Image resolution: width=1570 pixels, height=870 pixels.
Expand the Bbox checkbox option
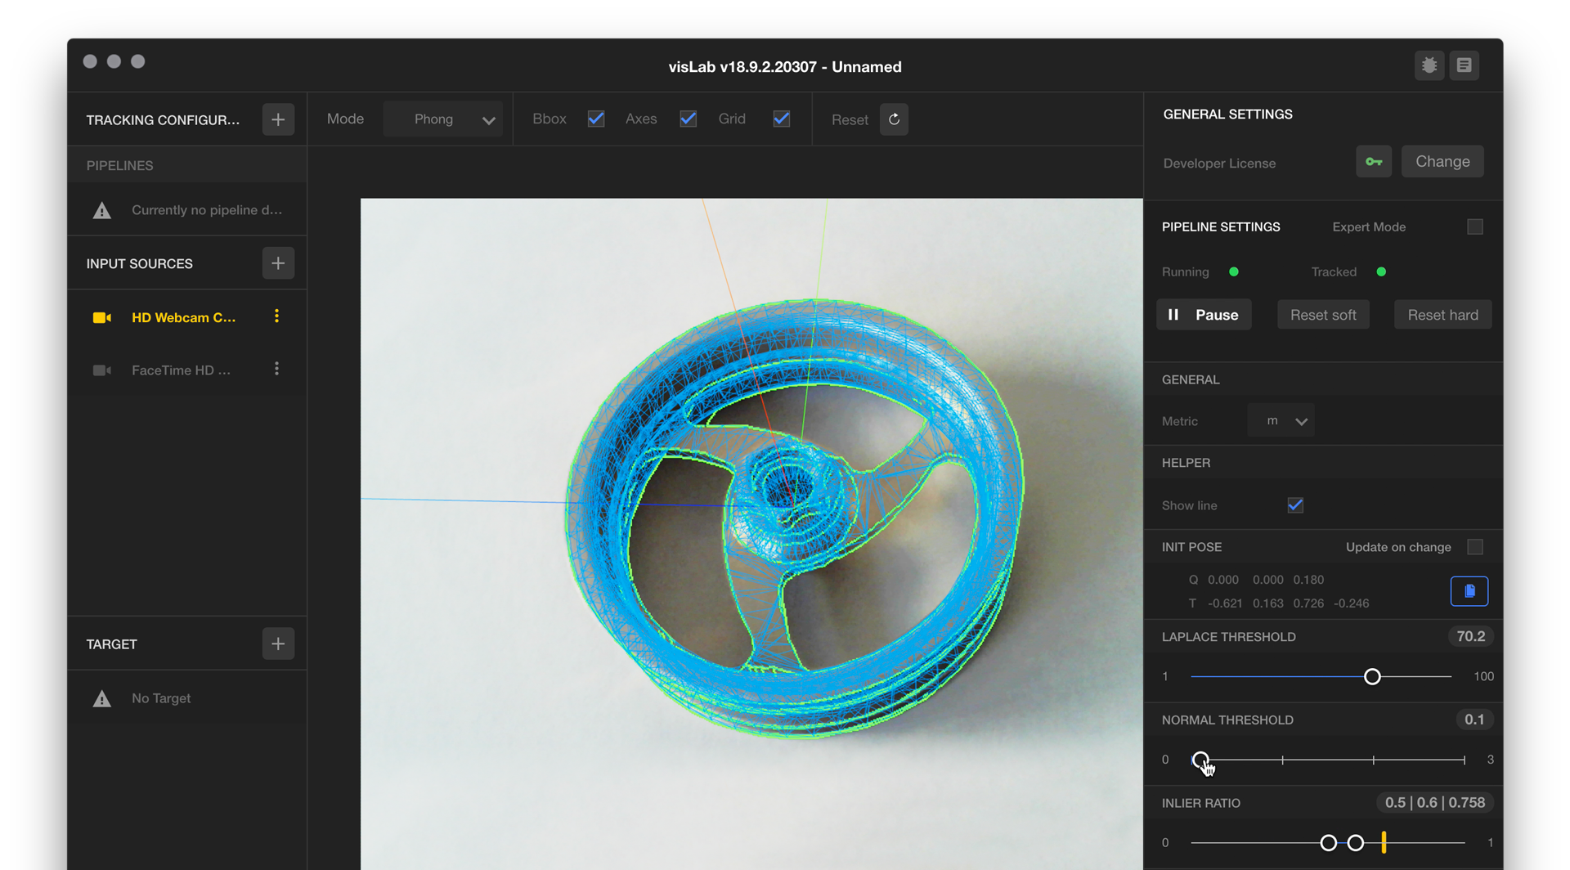pos(595,119)
